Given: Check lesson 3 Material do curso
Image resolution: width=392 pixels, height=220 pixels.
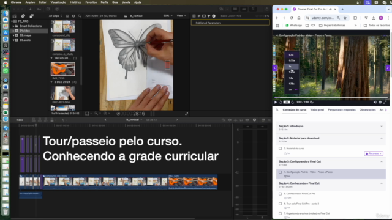Looking at the screenshot, I should click(x=281, y=148).
